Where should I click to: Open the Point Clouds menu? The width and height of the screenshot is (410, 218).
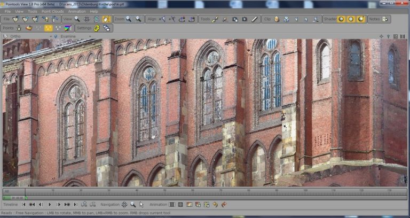52,12
